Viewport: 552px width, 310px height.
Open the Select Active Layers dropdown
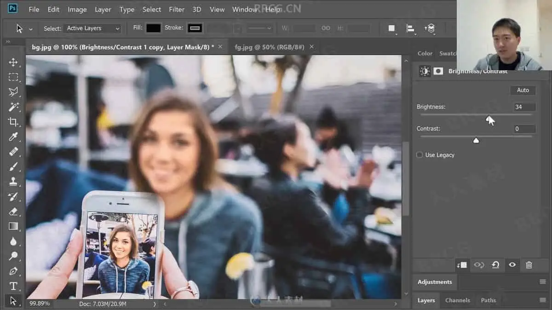click(92, 28)
